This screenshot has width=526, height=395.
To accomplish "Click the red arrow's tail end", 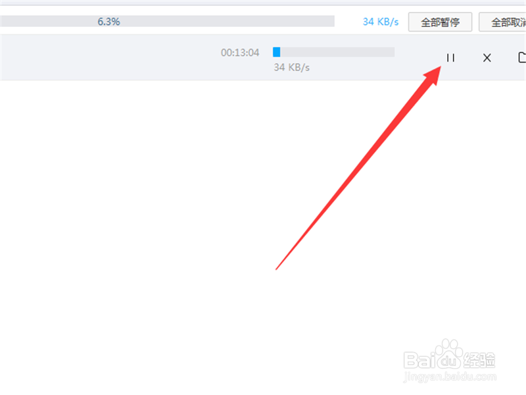I will coord(277,268).
